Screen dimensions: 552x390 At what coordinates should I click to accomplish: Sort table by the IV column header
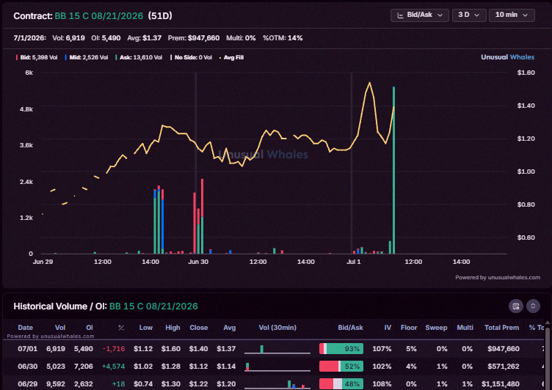(388, 328)
